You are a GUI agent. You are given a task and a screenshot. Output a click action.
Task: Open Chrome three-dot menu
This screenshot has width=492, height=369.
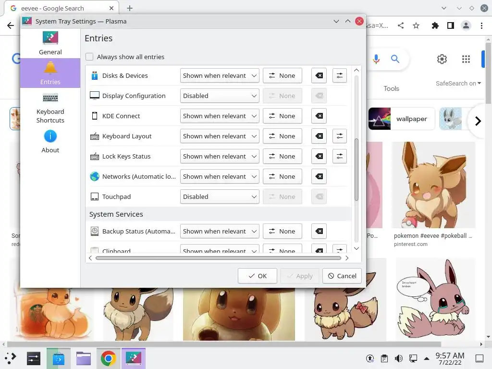(481, 25)
